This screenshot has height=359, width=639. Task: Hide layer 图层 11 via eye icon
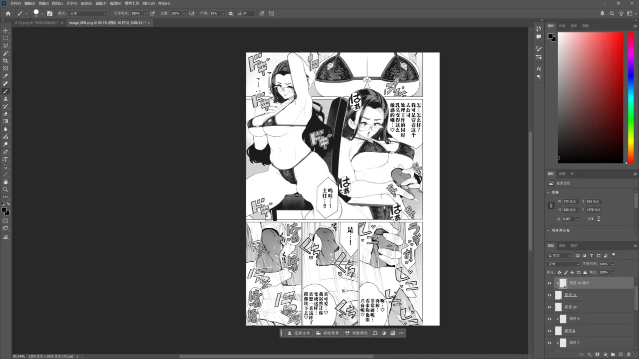coord(550,295)
